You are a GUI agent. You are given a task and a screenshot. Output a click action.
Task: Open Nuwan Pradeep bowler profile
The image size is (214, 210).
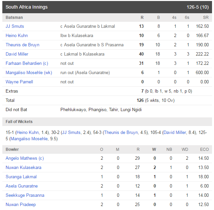pos(20,204)
